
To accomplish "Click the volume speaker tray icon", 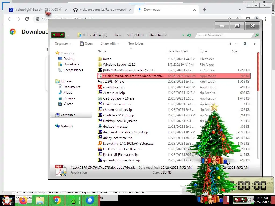I will point(249,200).
